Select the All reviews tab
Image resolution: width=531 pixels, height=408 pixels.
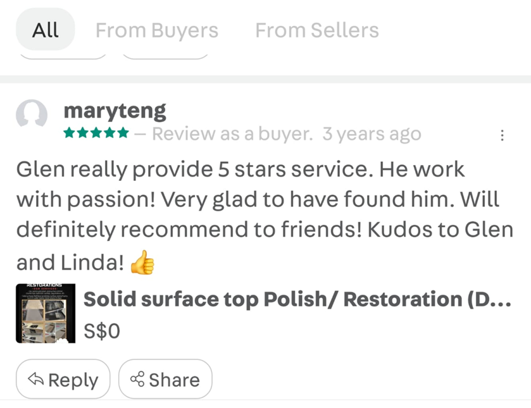click(x=46, y=30)
